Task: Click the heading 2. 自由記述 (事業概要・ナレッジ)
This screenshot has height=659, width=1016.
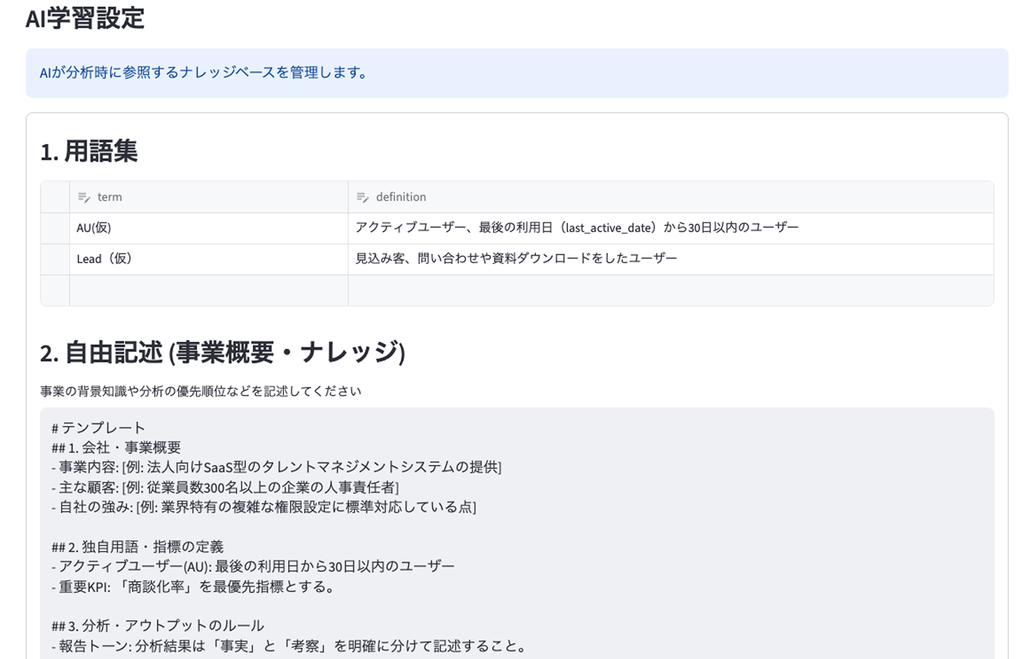Action: [x=222, y=353]
